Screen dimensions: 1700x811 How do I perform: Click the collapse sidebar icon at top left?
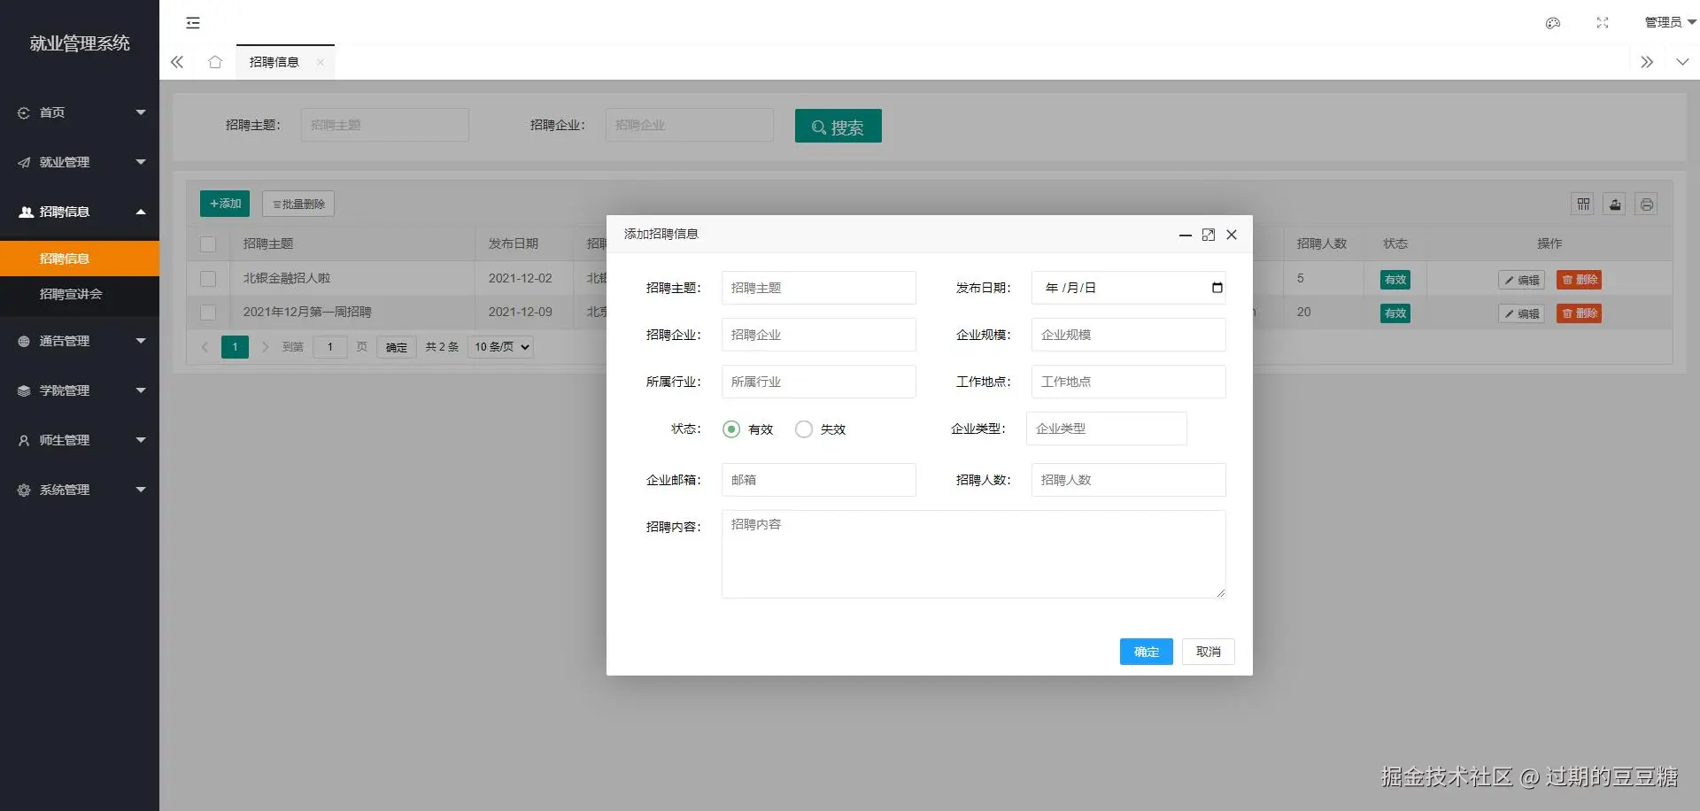click(x=193, y=23)
